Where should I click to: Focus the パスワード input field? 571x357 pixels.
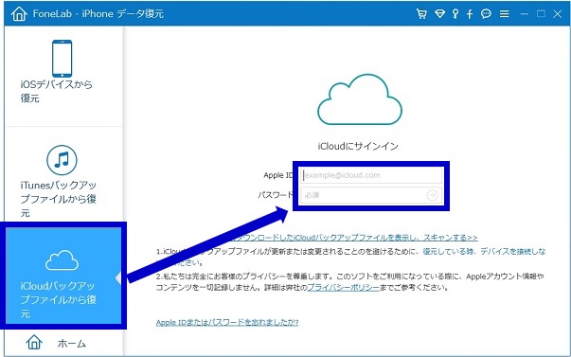point(371,195)
